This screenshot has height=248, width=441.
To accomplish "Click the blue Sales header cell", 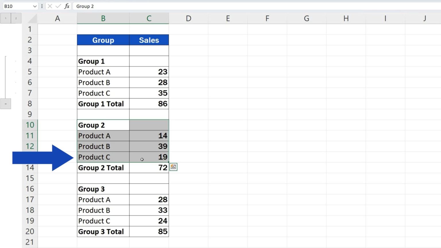I will coord(149,40).
